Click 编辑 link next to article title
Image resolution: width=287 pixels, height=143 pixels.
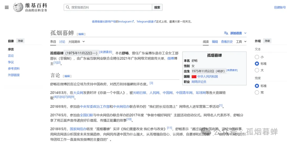click(81, 34)
